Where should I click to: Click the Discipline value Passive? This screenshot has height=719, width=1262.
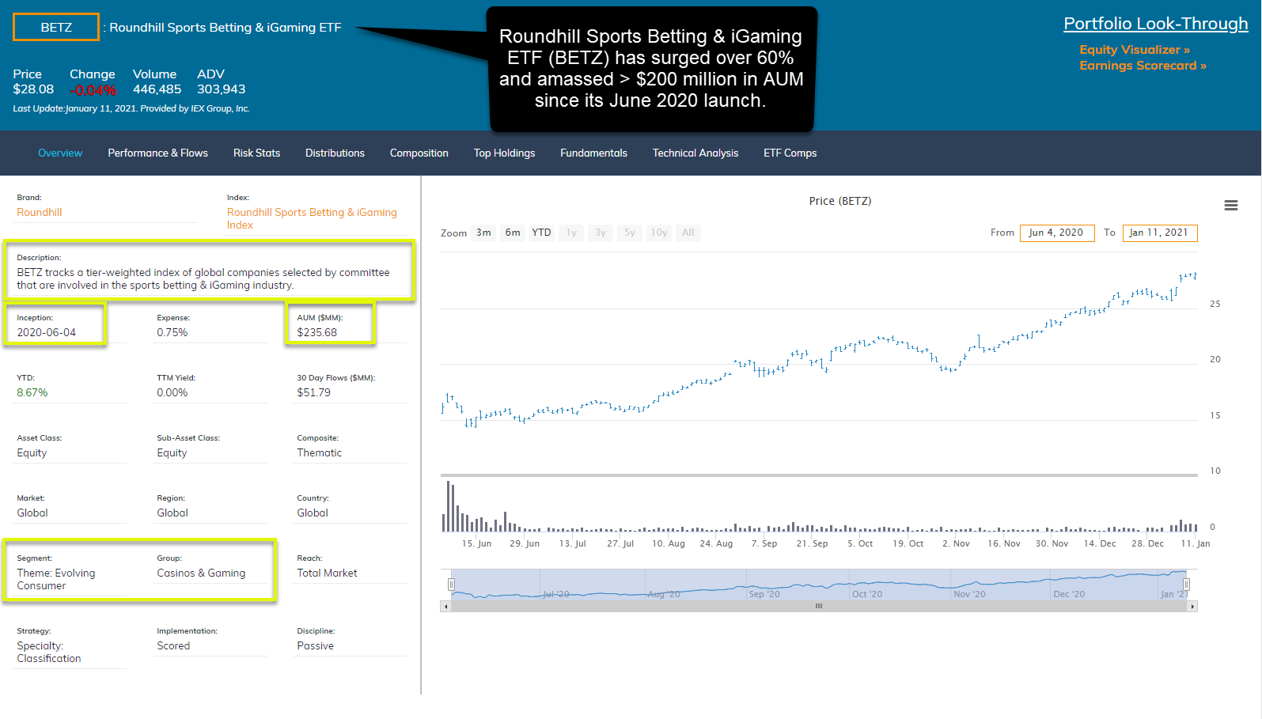[x=316, y=646]
